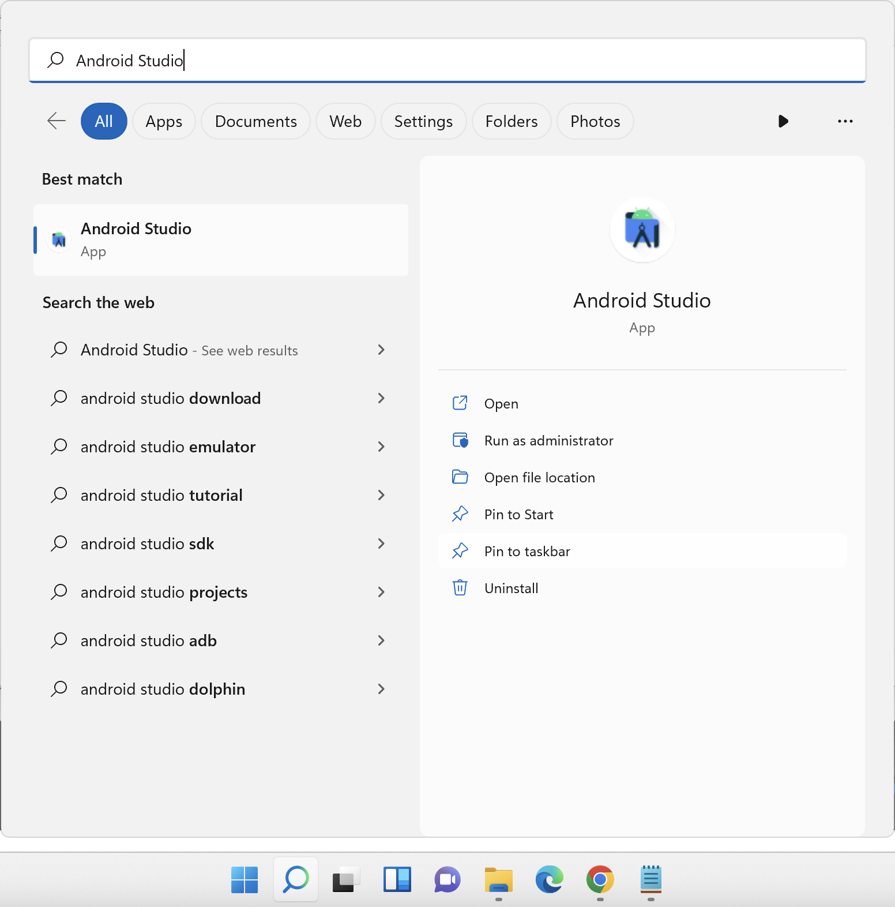895x907 pixels.
Task: Click Open in the app actions
Action: click(x=642, y=403)
